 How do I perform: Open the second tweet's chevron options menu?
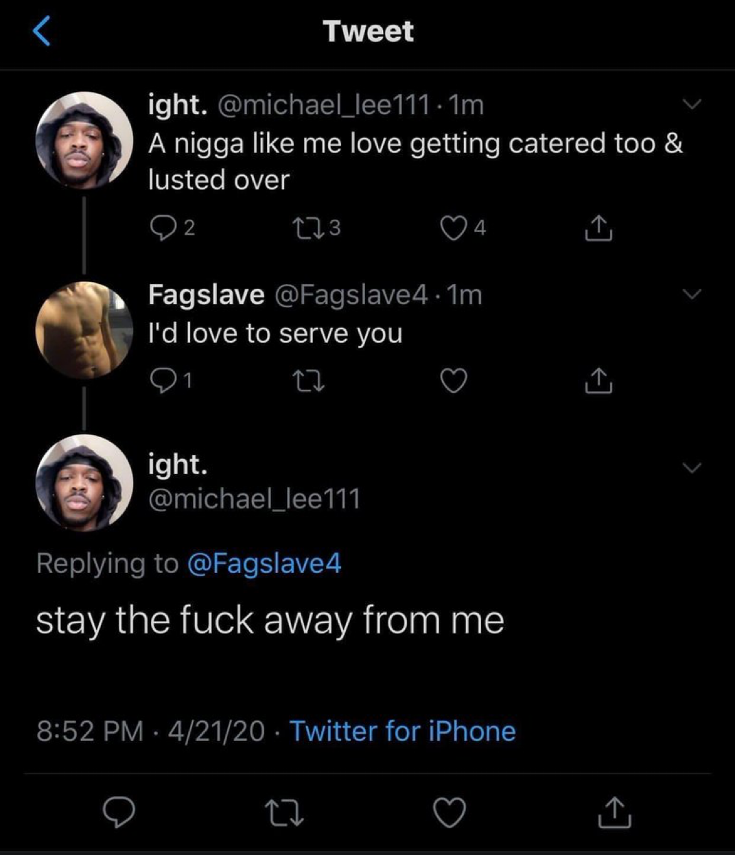tap(692, 294)
